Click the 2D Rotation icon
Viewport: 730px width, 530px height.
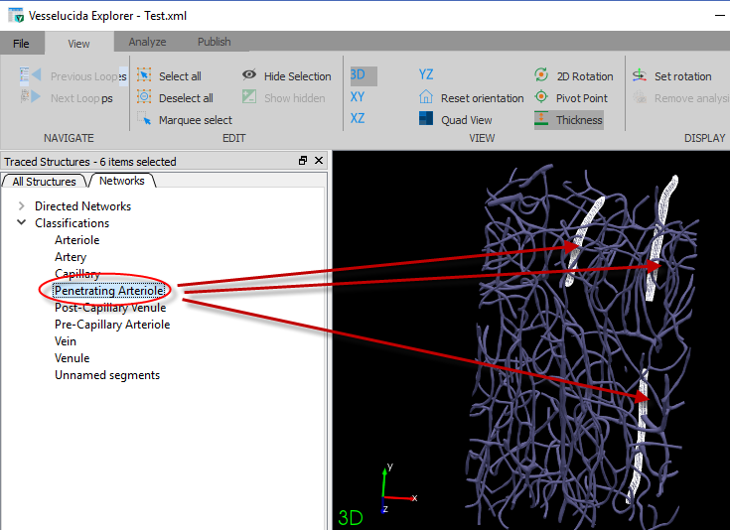541,75
